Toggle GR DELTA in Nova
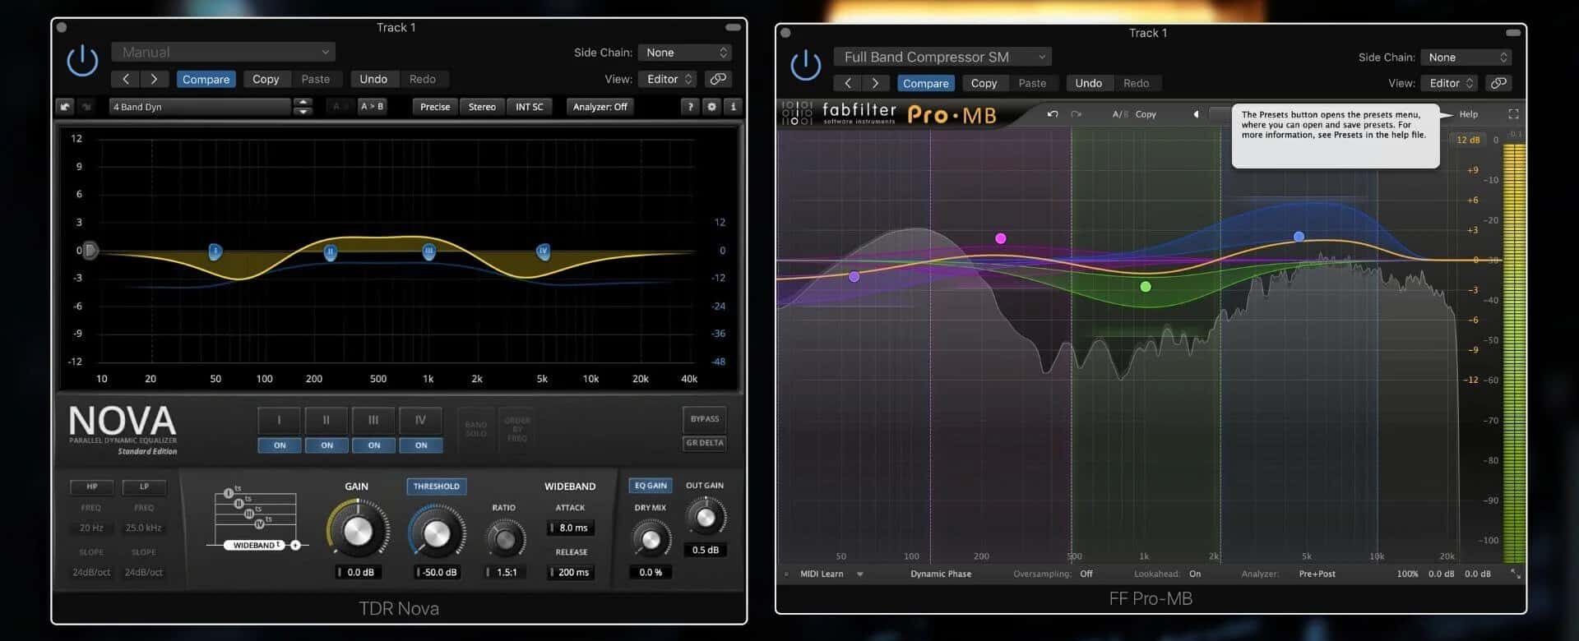This screenshot has height=641, width=1579. (x=705, y=443)
